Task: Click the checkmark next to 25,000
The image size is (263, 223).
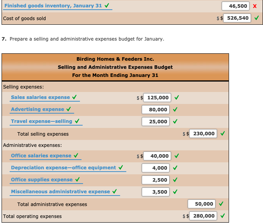Action: point(175,121)
